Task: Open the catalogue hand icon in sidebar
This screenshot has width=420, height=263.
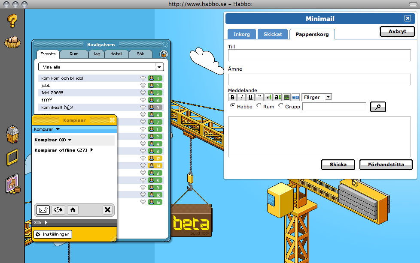Action: 12,184
